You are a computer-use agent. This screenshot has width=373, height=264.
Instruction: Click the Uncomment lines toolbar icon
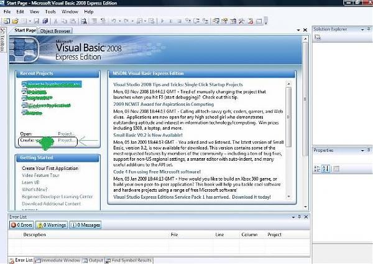tap(103, 21)
